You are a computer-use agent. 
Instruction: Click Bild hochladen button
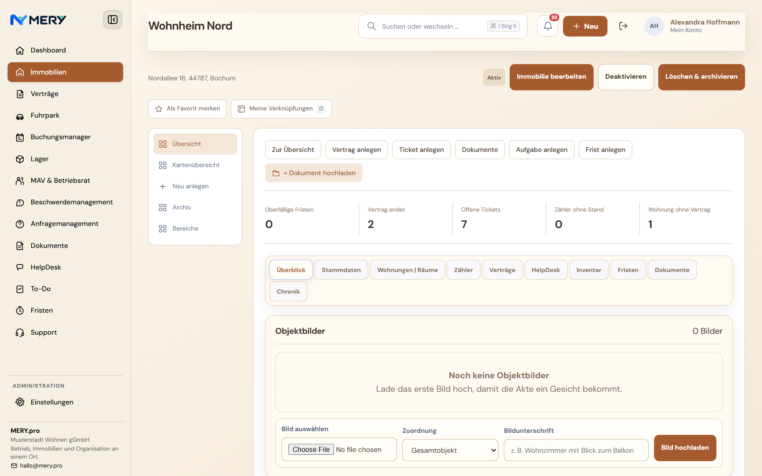pos(685,448)
